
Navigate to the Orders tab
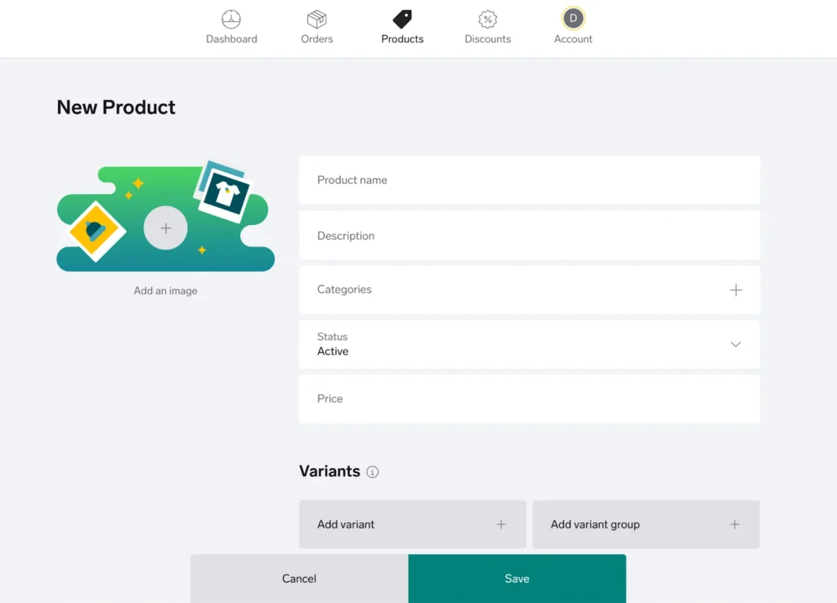click(x=316, y=26)
